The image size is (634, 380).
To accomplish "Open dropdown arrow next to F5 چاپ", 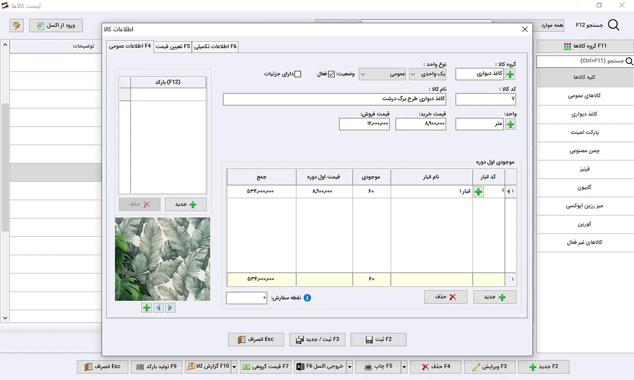I will (x=404, y=367).
